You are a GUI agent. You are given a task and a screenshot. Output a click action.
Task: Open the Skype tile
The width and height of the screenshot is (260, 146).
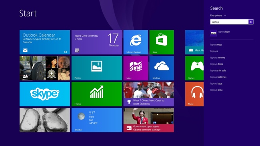(x=45, y=94)
